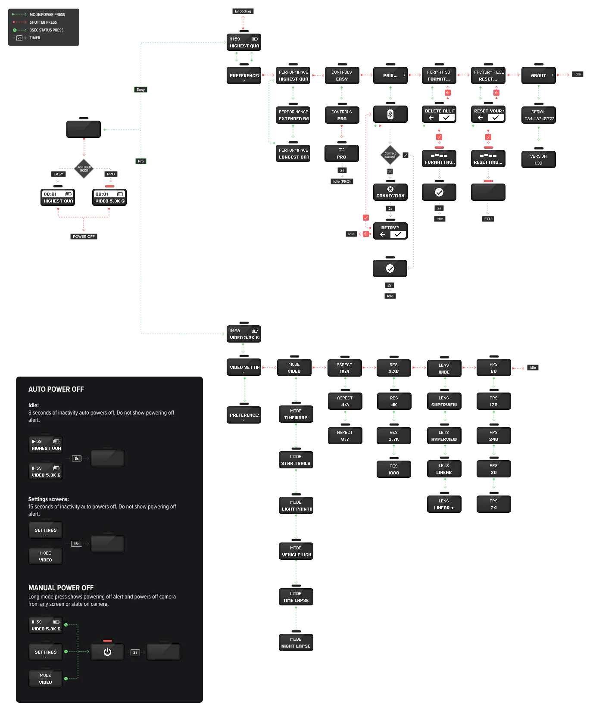
Task: Expand top PREFERENCES screen chevron
Action: click(243, 81)
